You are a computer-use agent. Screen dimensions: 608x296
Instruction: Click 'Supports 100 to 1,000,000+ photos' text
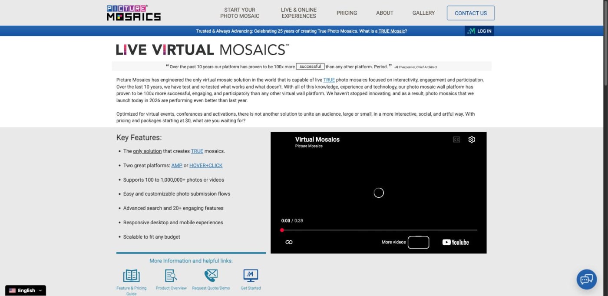[174, 180]
